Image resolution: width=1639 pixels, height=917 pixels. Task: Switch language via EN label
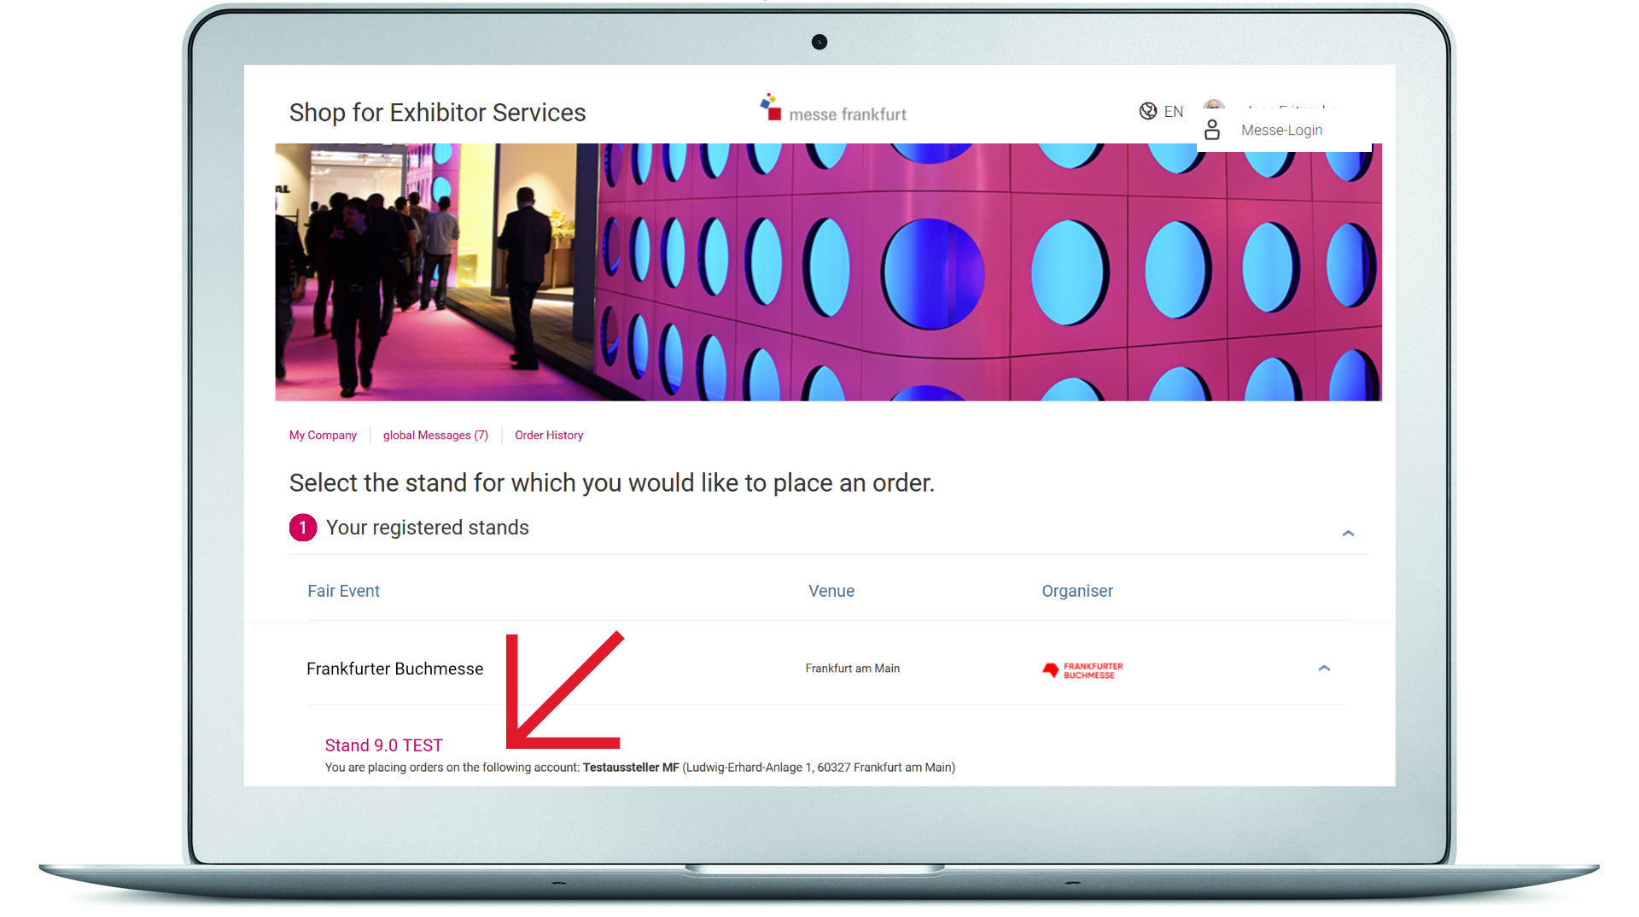click(1173, 112)
